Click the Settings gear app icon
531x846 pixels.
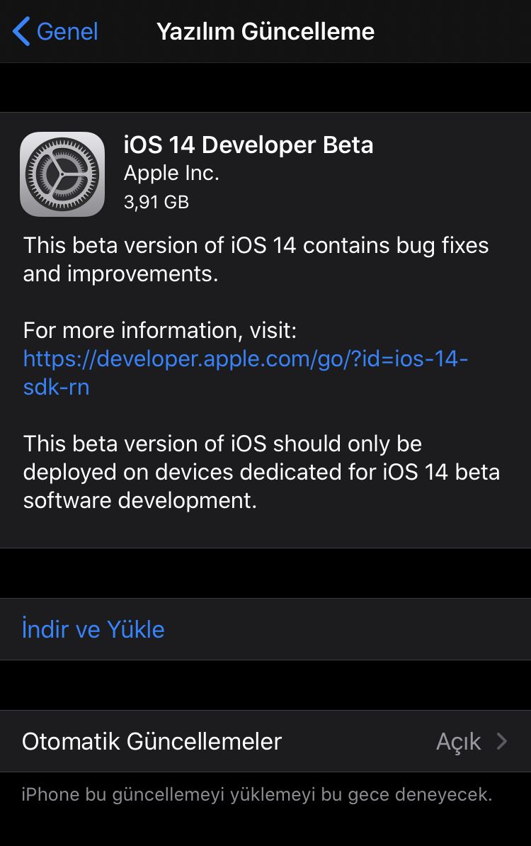click(62, 174)
